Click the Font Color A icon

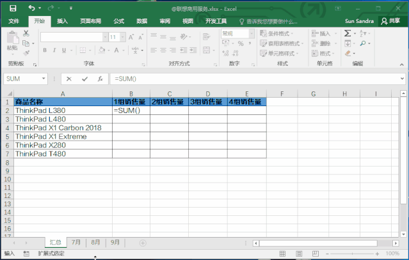coord(116,50)
